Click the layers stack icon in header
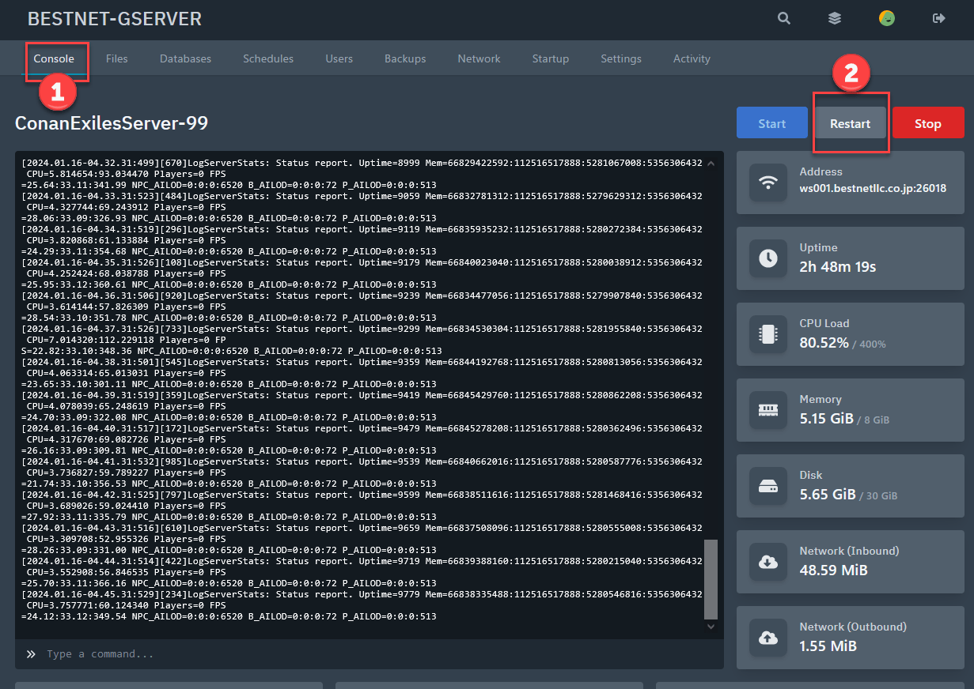 (x=835, y=18)
